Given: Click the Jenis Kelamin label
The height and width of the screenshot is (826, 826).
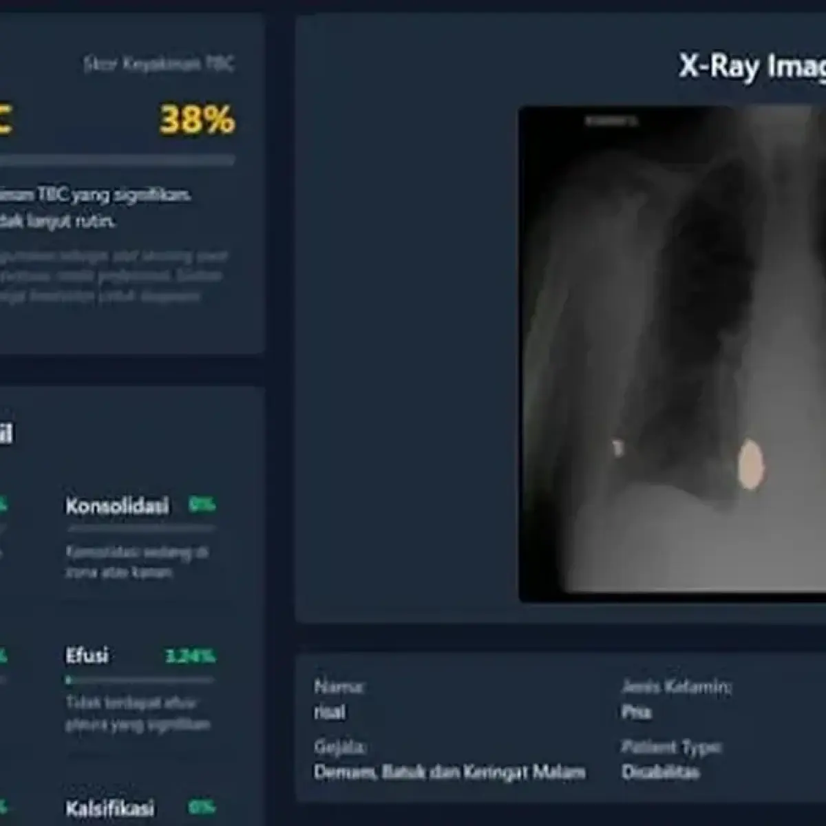Looking at the screenshot, I should click(677, 687).
